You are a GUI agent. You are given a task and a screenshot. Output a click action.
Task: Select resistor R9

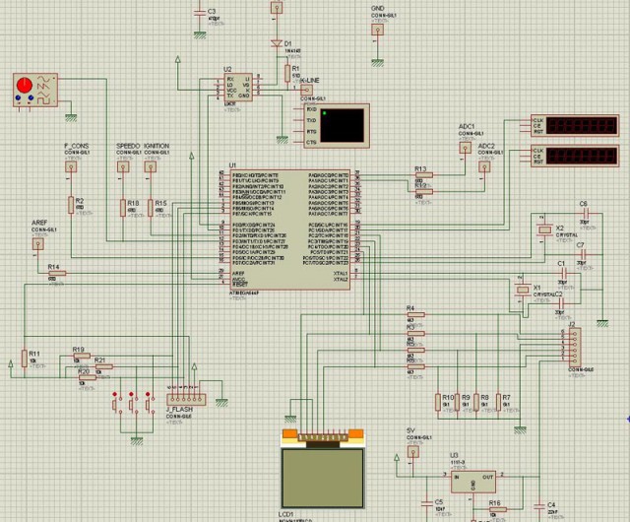point(457,402)
